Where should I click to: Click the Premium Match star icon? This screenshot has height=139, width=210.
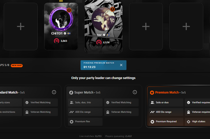(x=152, y=92)
